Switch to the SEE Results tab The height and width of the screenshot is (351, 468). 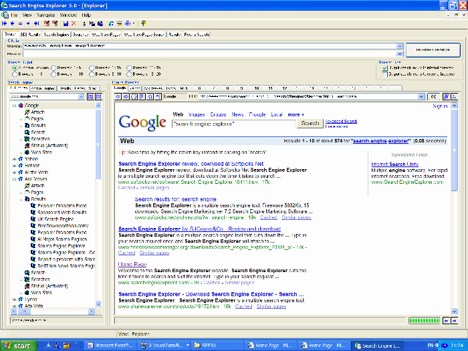pos(30,35)
